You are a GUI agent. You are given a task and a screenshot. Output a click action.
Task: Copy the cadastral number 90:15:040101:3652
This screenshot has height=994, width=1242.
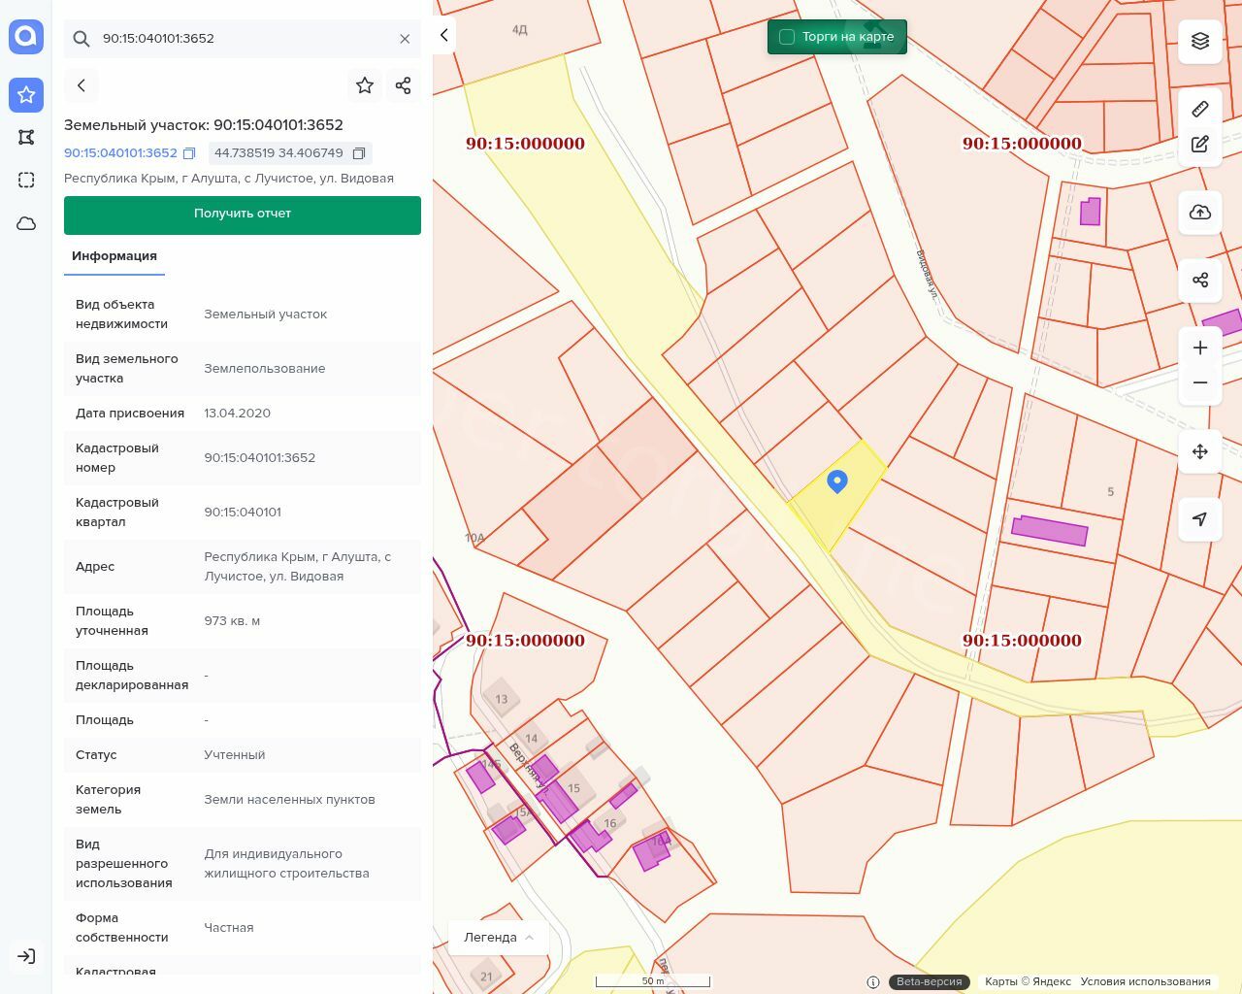tap(190, 153)
